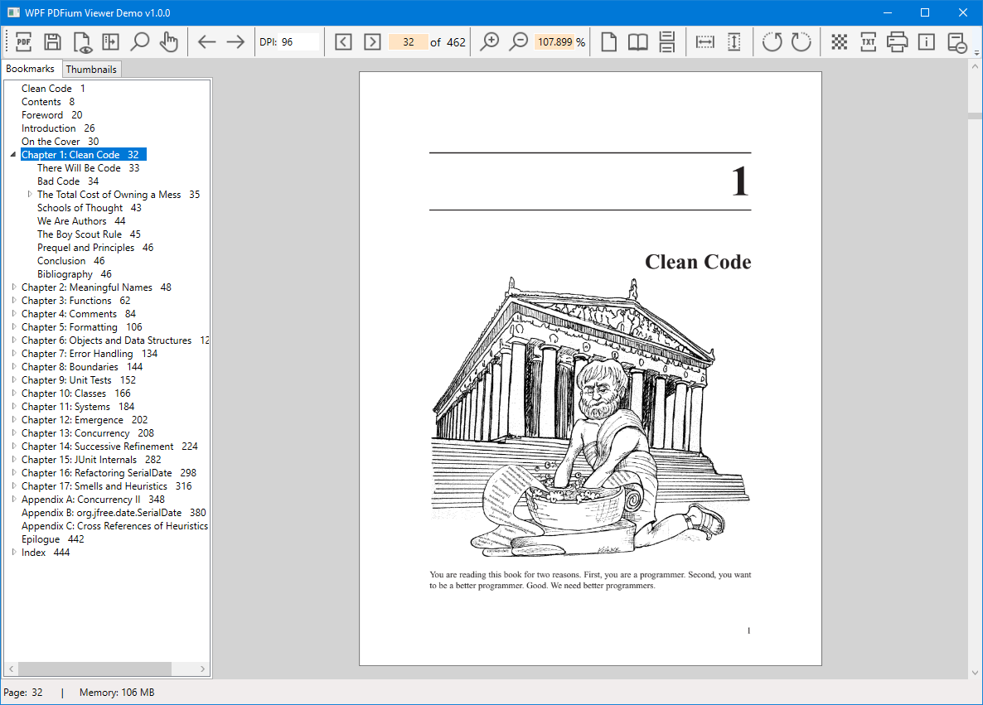Go to previous page button
Viewport: 983px width, 705px height.
[x=343, y=42]
